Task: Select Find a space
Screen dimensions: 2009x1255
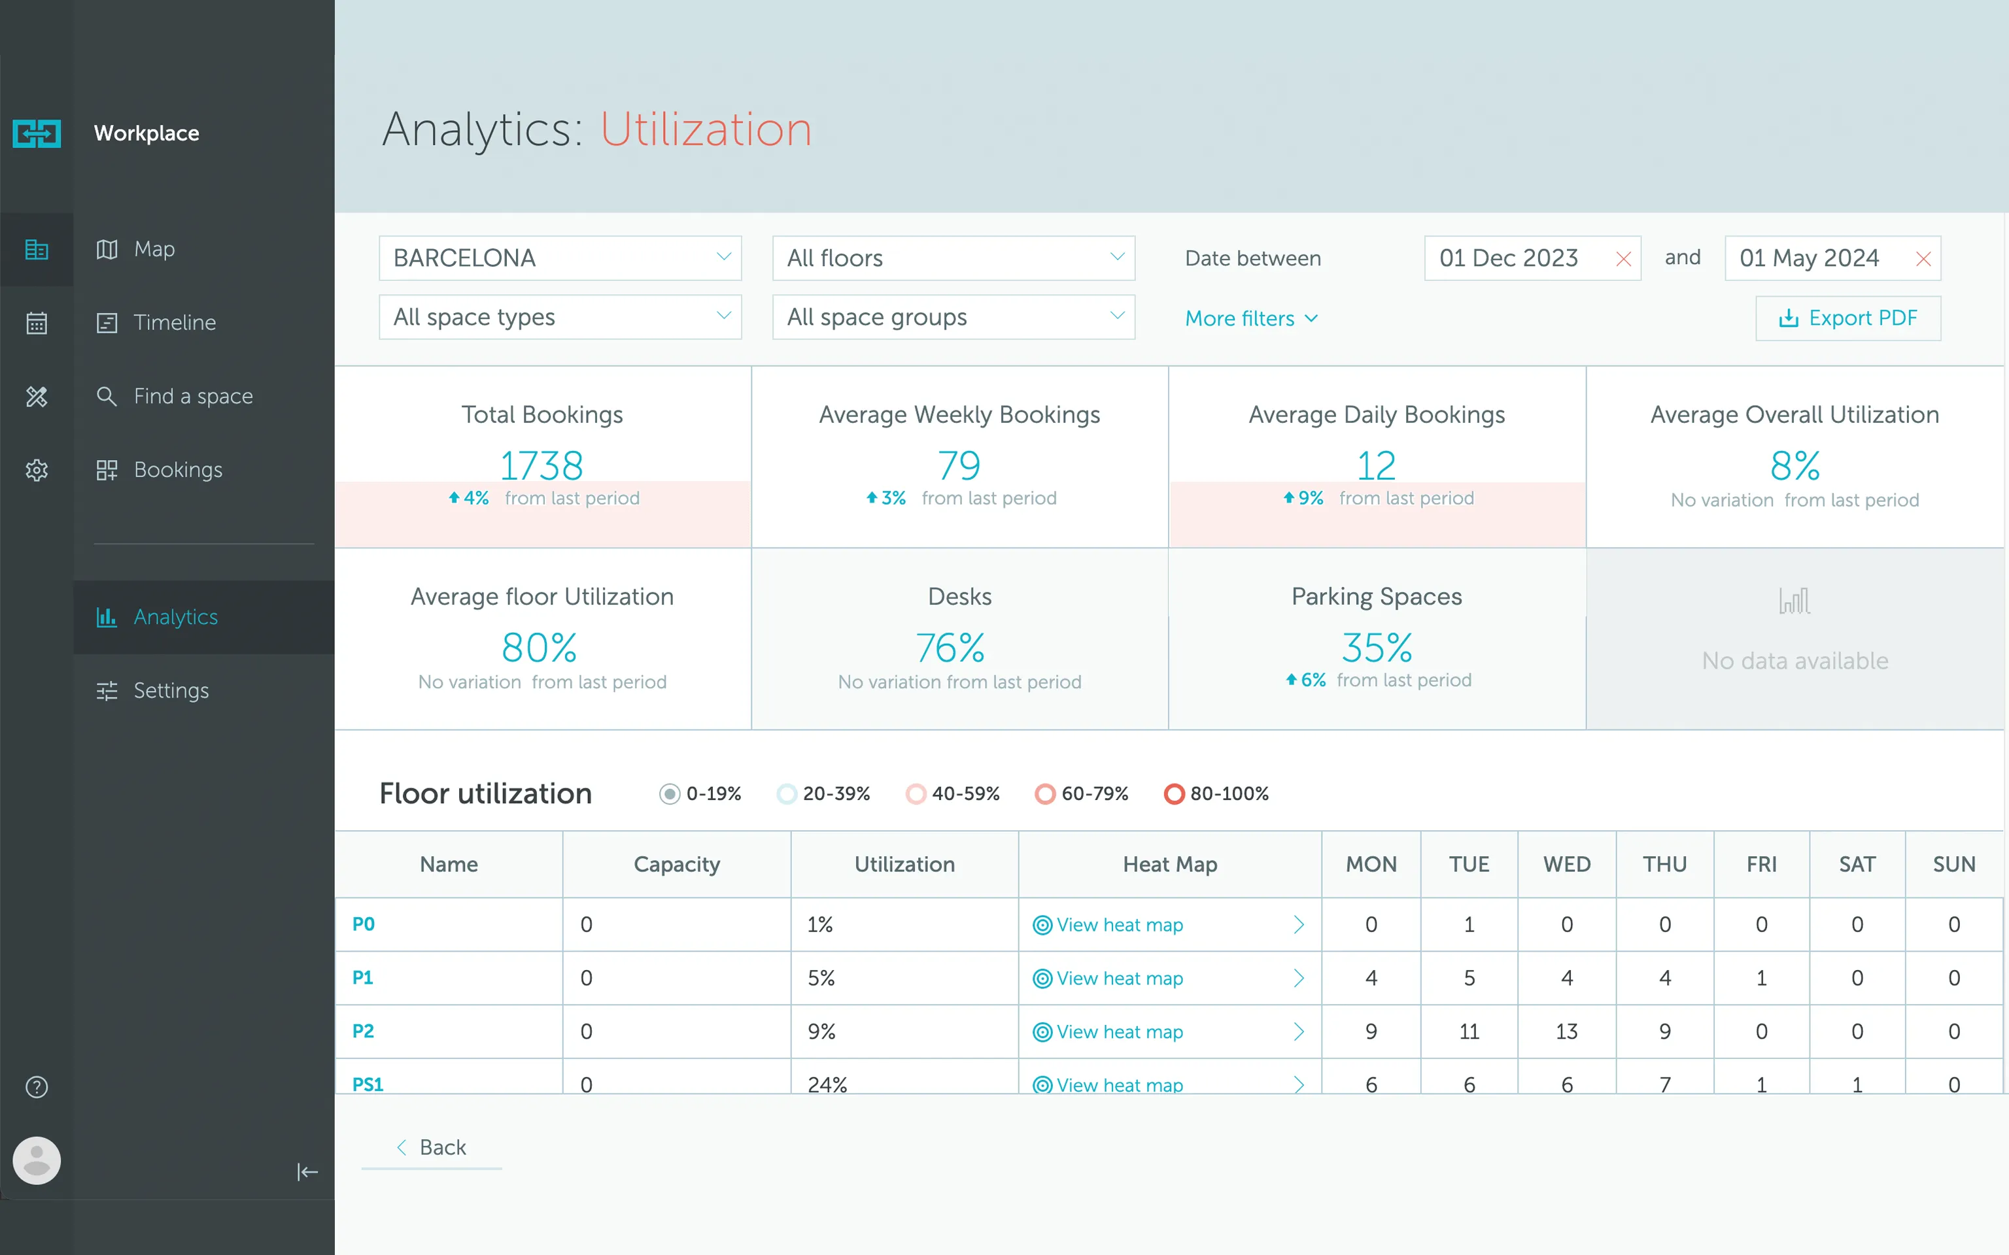Action: coord(193,396)
